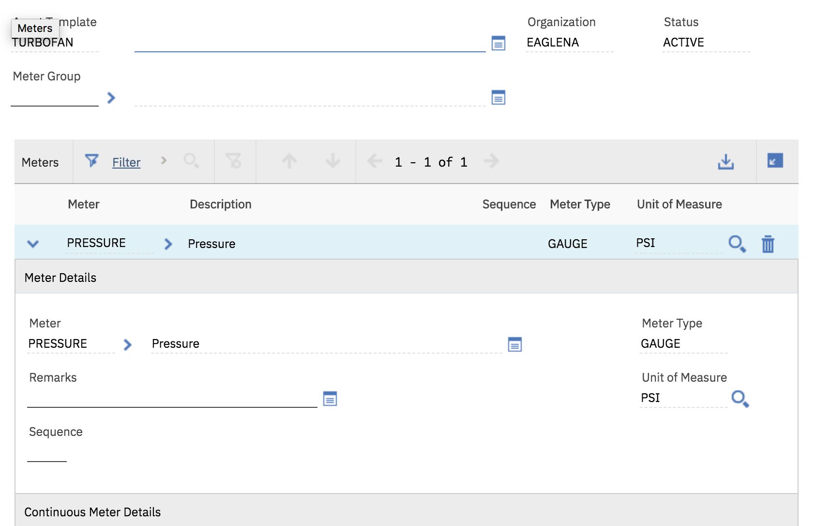Screen dimensions: 815x526
Task: Click the collapse table icon at Meters toolbar right
Action: (x=775, y=161)
